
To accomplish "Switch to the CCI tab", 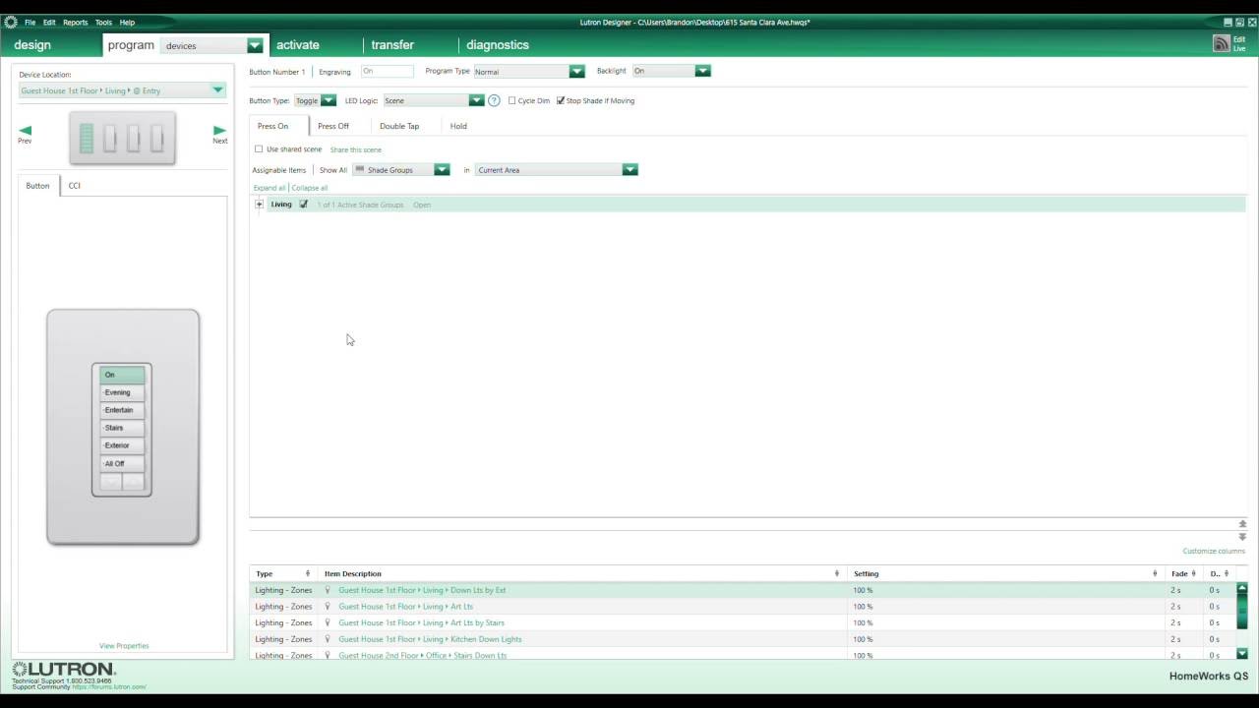I will point(74,185).
